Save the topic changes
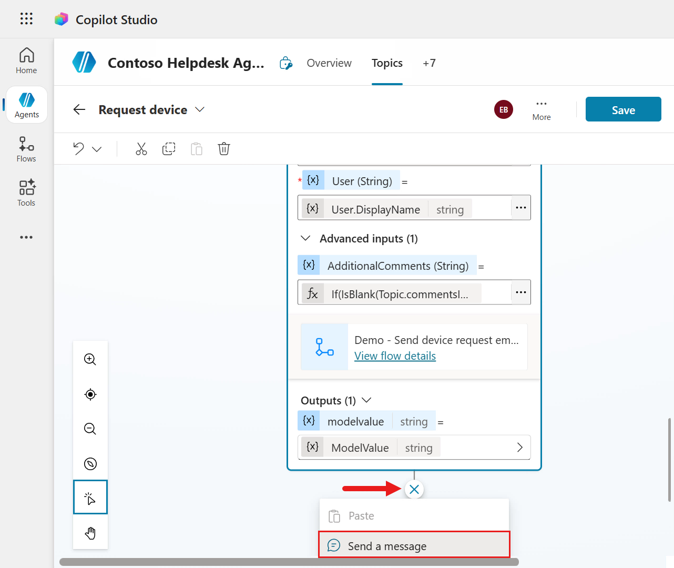674x568 pixels. (623, 109)
